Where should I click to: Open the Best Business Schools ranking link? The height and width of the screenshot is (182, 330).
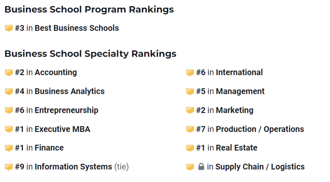[x=77, y=28]
